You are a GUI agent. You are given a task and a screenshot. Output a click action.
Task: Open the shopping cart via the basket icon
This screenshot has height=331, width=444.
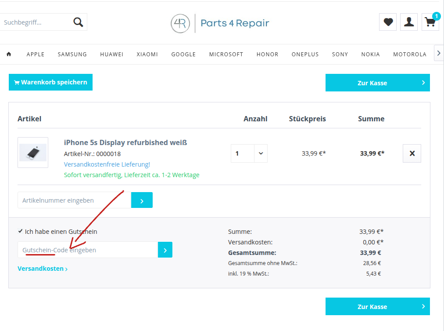(x=430, y=22)
